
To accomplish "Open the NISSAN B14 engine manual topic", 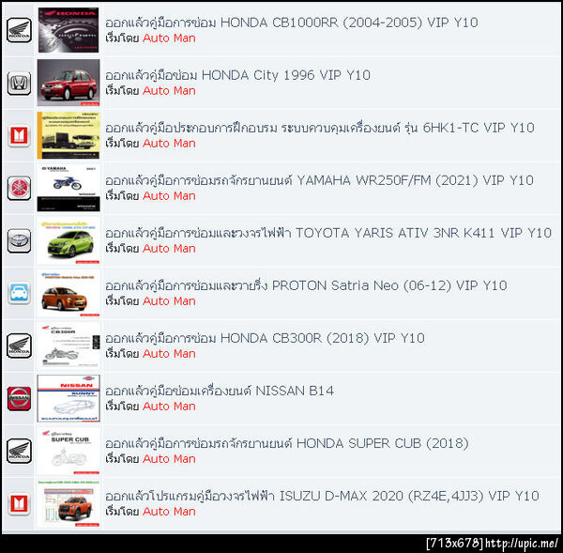I will [220, 391].
